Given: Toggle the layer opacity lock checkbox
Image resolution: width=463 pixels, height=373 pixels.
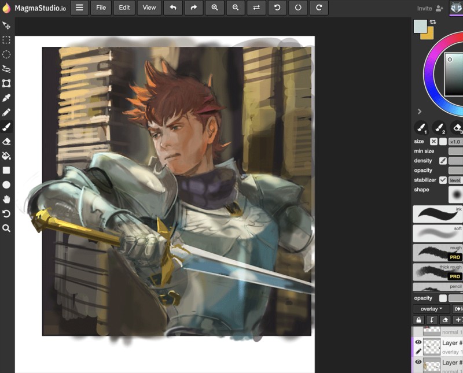Looking at the screenshot, I should [x=443, y=298].
